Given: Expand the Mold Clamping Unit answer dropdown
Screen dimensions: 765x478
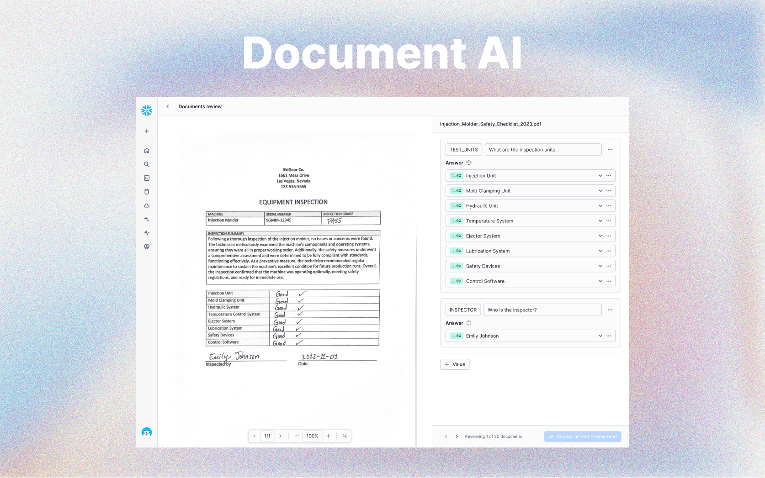Looking at the screenshot, I should [x=600, y=191].
